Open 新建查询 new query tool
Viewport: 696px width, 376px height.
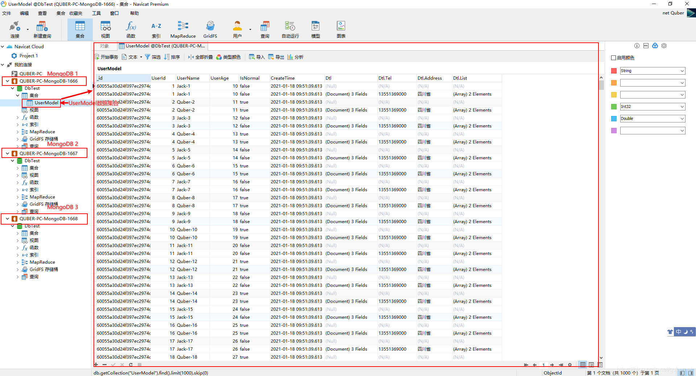tap(42, 30)
